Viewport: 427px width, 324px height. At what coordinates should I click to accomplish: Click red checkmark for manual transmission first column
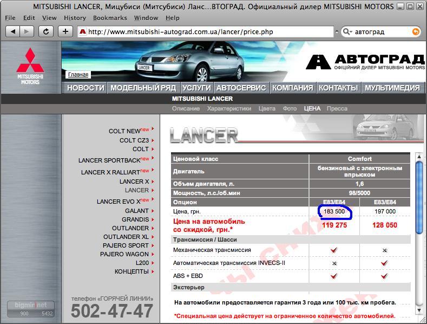click(334, 250)
